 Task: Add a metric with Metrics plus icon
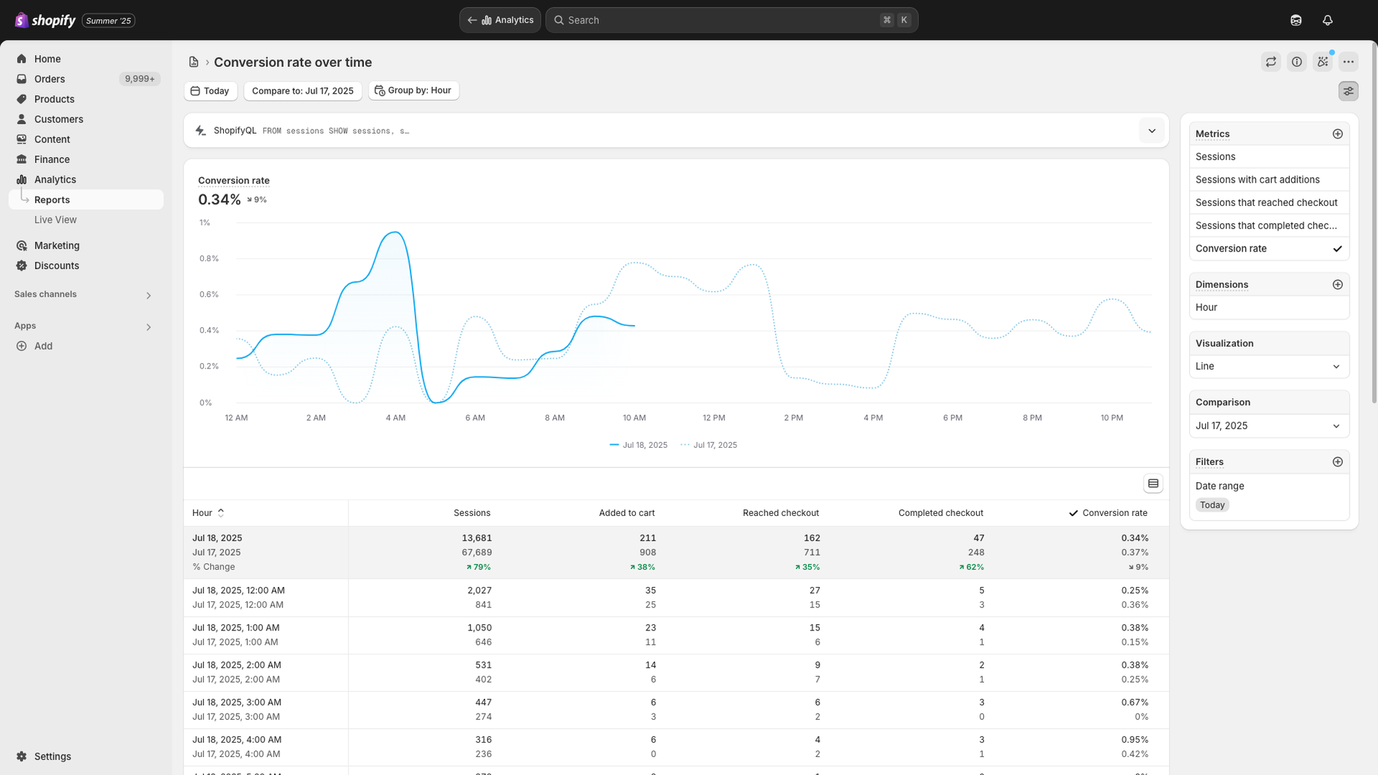click(1337, 134)
